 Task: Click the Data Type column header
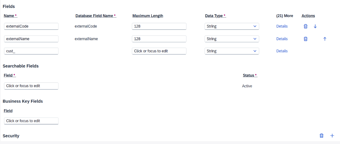tap(216, 16)
